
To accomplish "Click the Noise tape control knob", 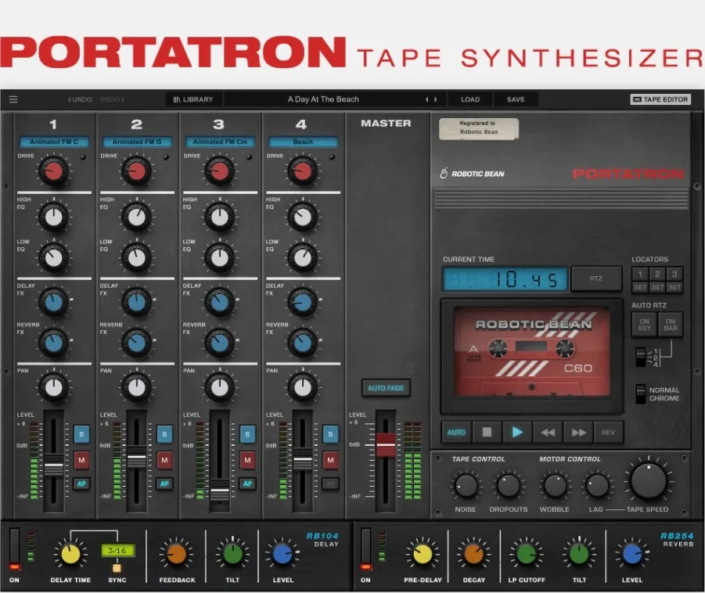I will click(x=466, y=486).
